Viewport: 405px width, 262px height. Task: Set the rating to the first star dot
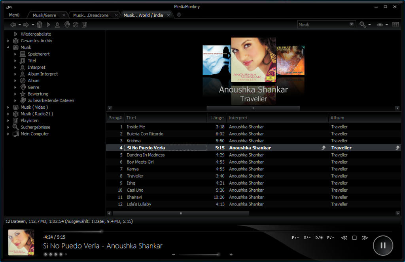click(45, 254)
